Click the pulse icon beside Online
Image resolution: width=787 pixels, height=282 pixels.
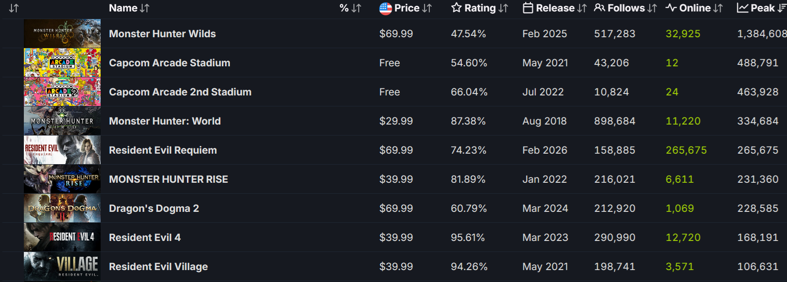[x=671, y=8]
